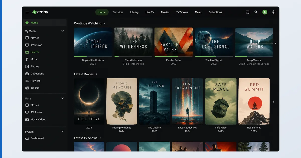Image resolution: width=301 pixels, height=158 pixels.
Task: Show next Continue Watching items with right arrow
Action: [276, 43]
